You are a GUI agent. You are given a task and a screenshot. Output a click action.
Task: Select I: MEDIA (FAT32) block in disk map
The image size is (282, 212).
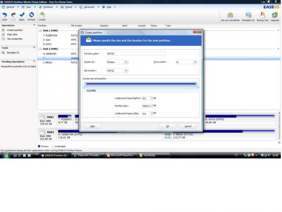click(224, 134)
